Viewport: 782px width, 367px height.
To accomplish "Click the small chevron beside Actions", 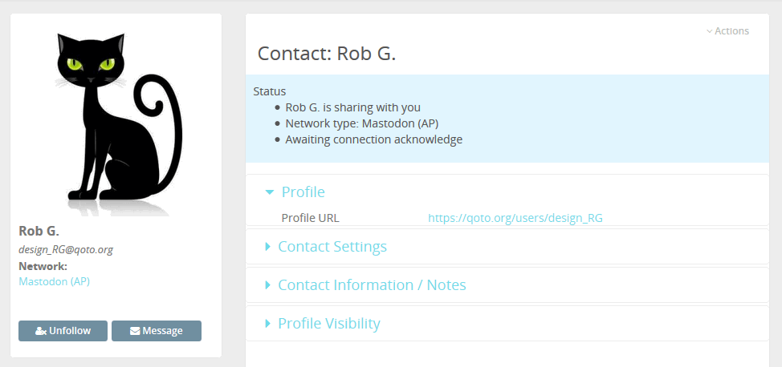I will pyautogui.click(x=709, y=31).
